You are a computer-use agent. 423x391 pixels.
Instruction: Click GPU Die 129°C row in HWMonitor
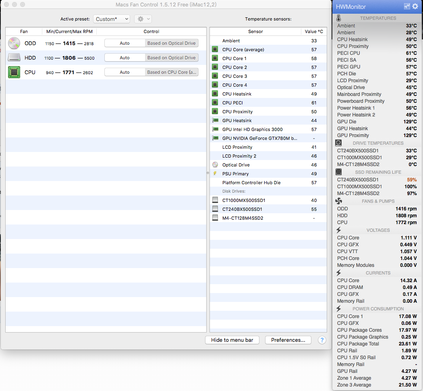click(377, 122)
